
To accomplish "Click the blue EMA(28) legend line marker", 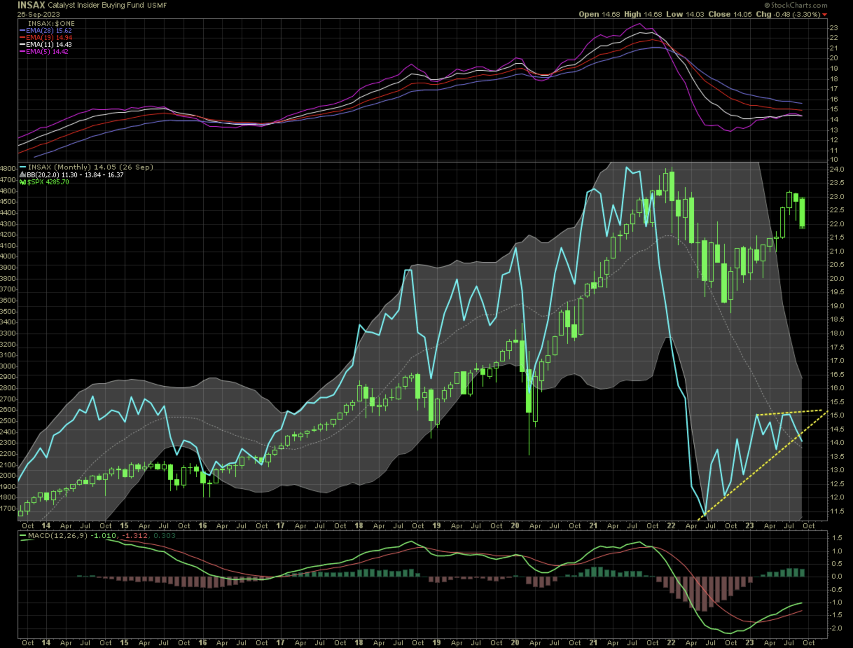I will tap(22, 30).
